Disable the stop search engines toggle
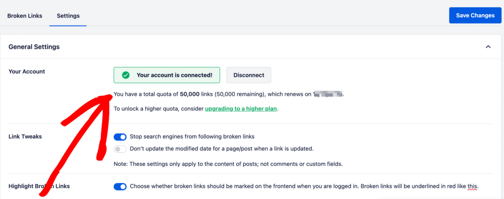 pyautogui.click(x=120, y=137)
